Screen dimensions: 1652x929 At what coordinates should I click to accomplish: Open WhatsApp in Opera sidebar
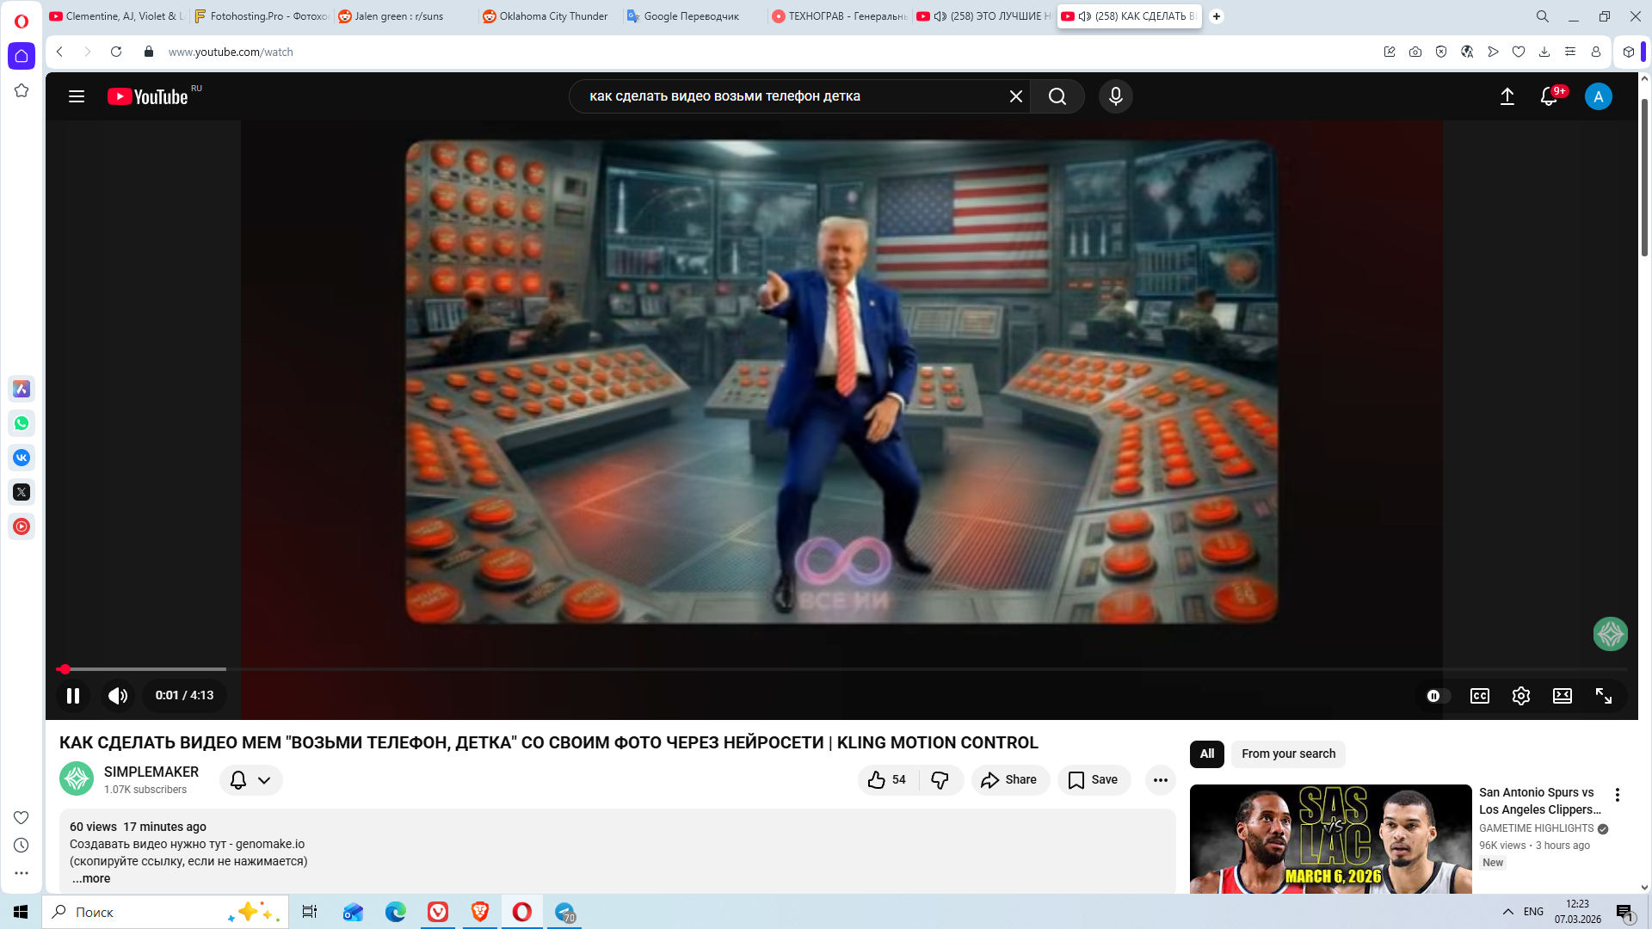(22, 423)
